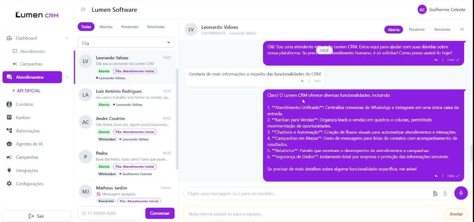Click the Conversar button

click(160, 213)
